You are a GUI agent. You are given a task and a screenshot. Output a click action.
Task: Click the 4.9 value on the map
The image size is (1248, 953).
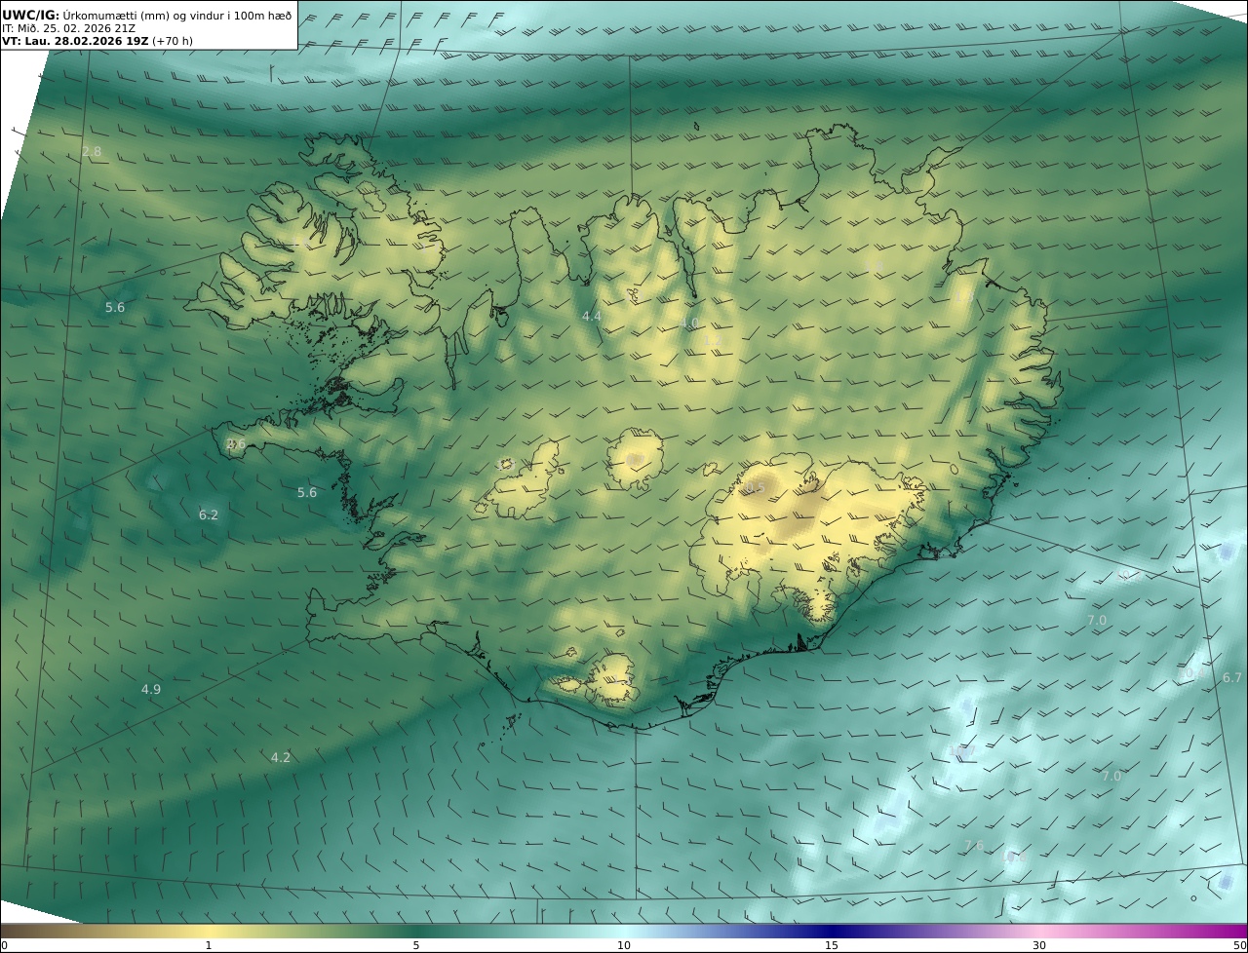click(x=151, y=689)
